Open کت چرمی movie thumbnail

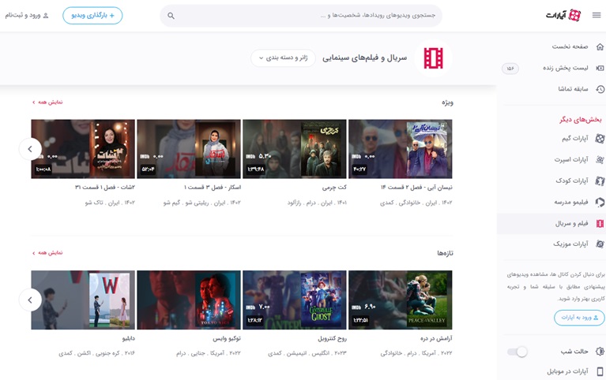(x=295, y=149)
